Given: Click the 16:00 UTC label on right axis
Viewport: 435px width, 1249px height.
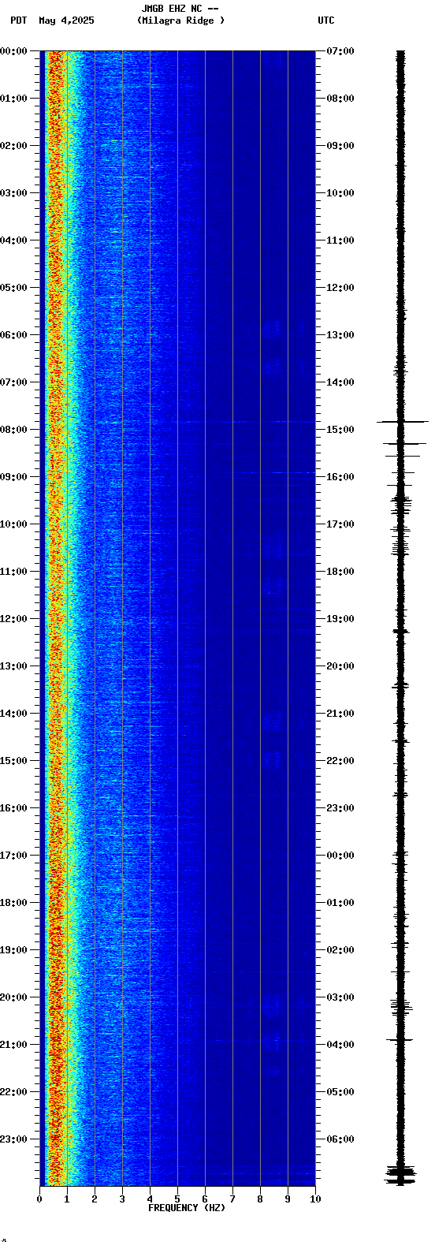Looking at the screenshot, I should (x=340, y=477).
